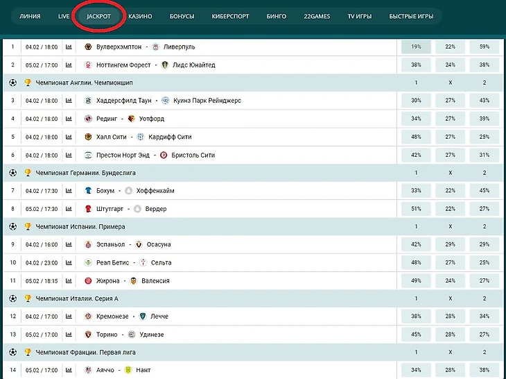506x379 pixels.
Task: Click the soccer ball icon for Чемпионат Франции. Первая лига
Action: click(x=12, y=352)
